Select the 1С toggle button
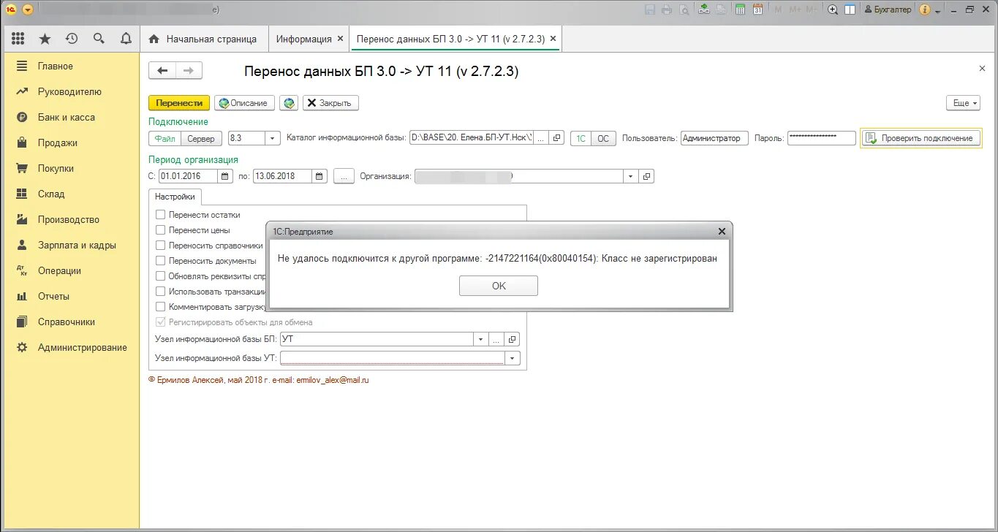The image size is (998, 532). (x=580, y=138)
